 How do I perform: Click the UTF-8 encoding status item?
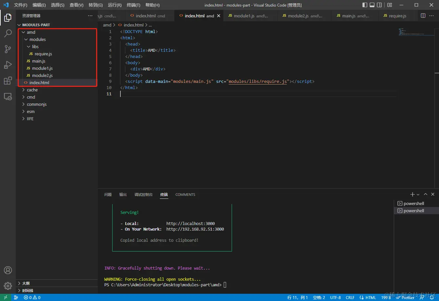(335, 297)
